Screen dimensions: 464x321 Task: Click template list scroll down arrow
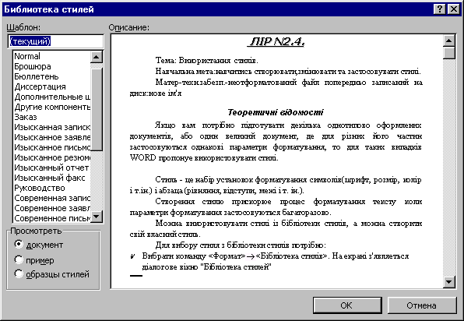97,217
